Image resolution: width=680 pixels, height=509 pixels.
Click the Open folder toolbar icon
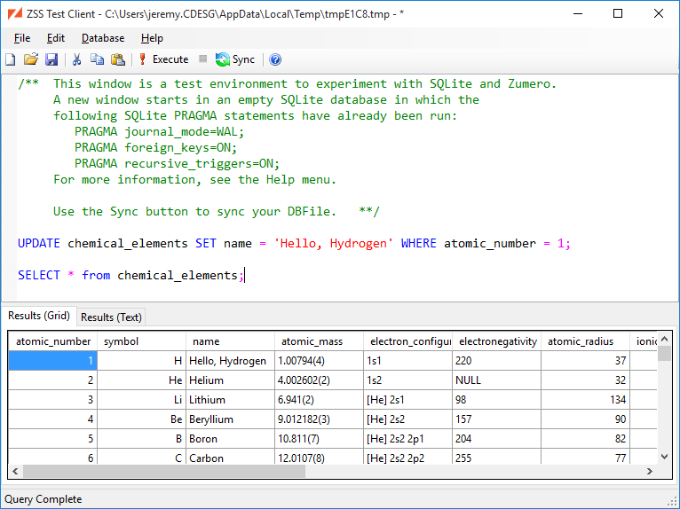31,59
